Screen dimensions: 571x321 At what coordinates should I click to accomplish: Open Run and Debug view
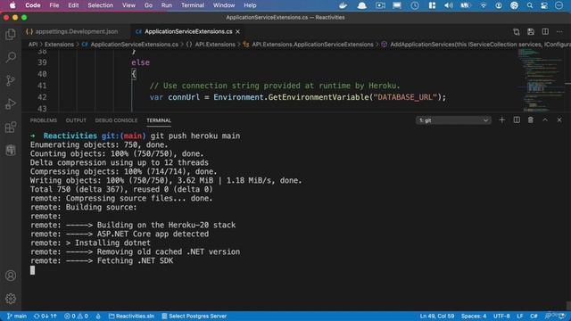pyautogui.click(x=11, y=103)
